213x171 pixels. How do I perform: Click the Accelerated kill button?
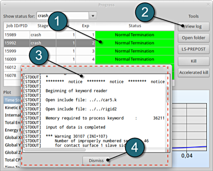point(194,73)
